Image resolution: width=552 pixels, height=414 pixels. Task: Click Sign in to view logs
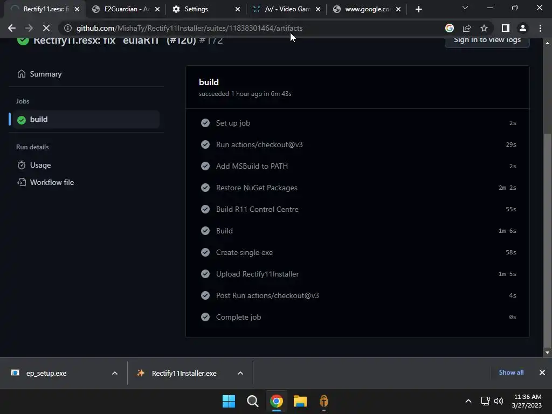click(x=487, y=42)
